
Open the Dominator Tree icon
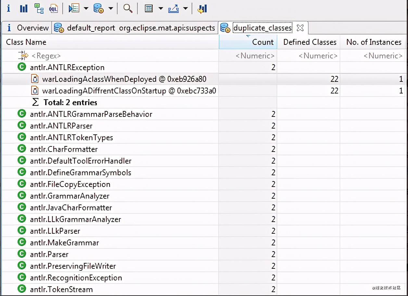click(39, 8)
